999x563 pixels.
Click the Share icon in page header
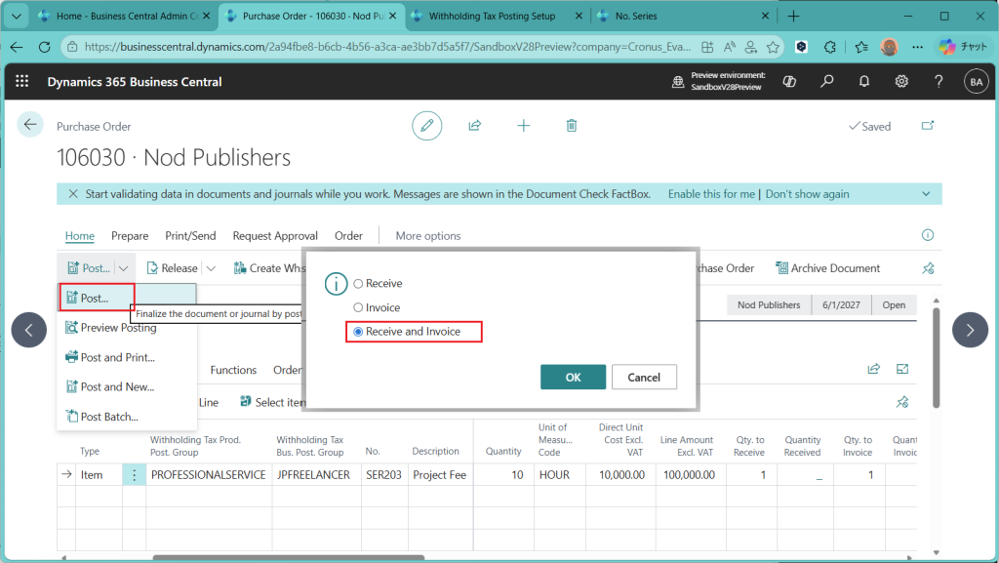[475, 126]
